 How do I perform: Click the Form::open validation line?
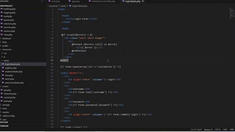coord(91,67)
